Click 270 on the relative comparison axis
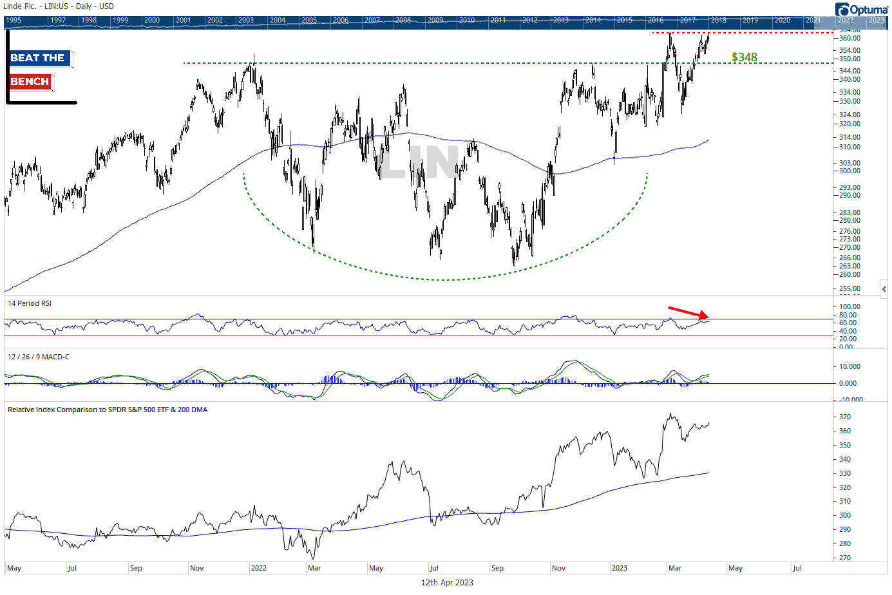892x595 pixels. tap(845, 558)
